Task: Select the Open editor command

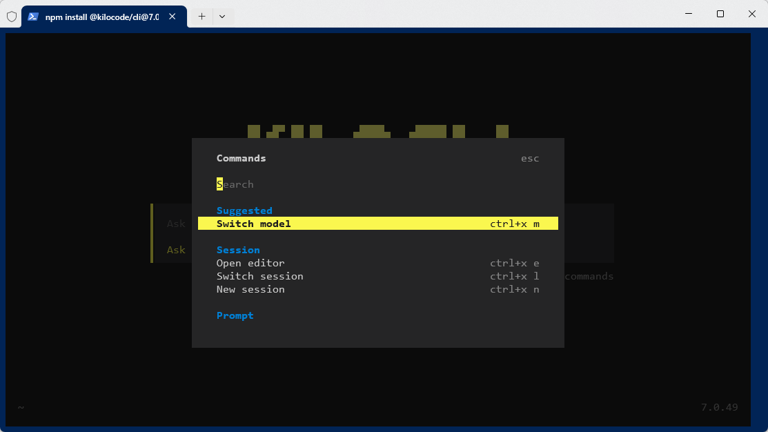Action: click(250, 263)
